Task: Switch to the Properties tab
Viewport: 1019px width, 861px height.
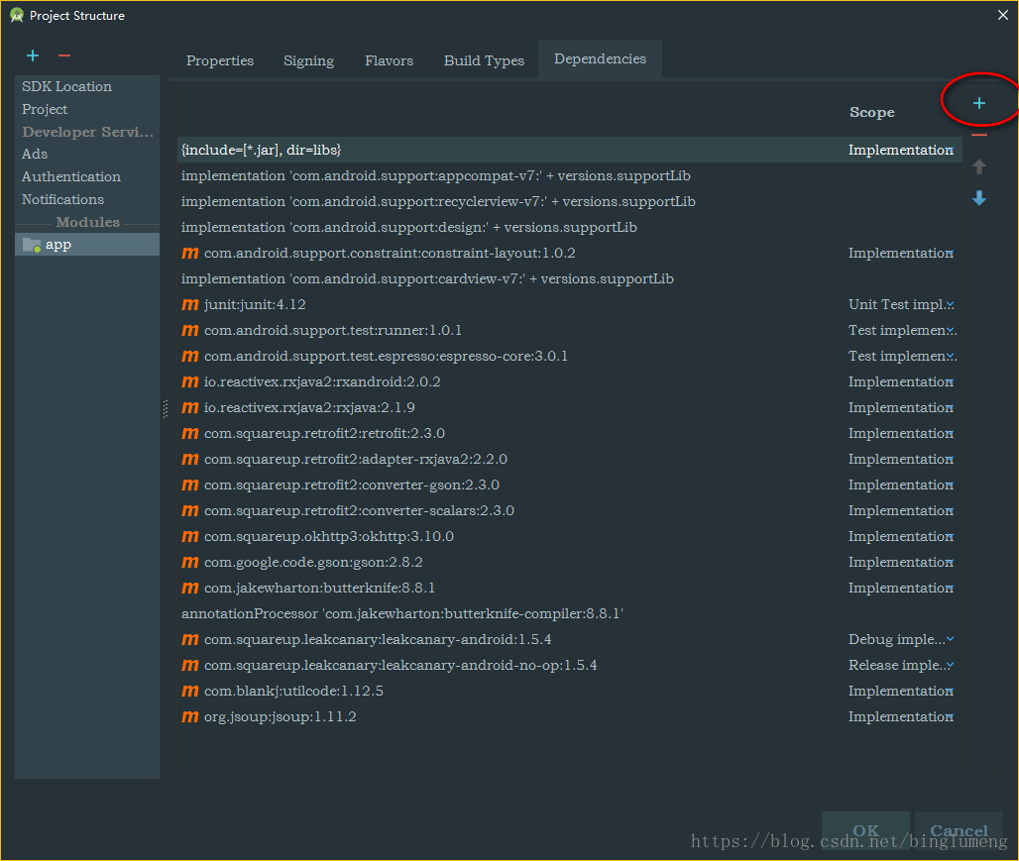Action: pyautogui.click(x=220, y=60)
